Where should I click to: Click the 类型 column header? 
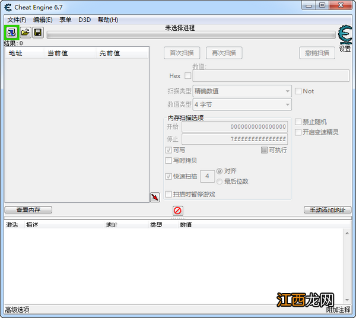(163, 225)
